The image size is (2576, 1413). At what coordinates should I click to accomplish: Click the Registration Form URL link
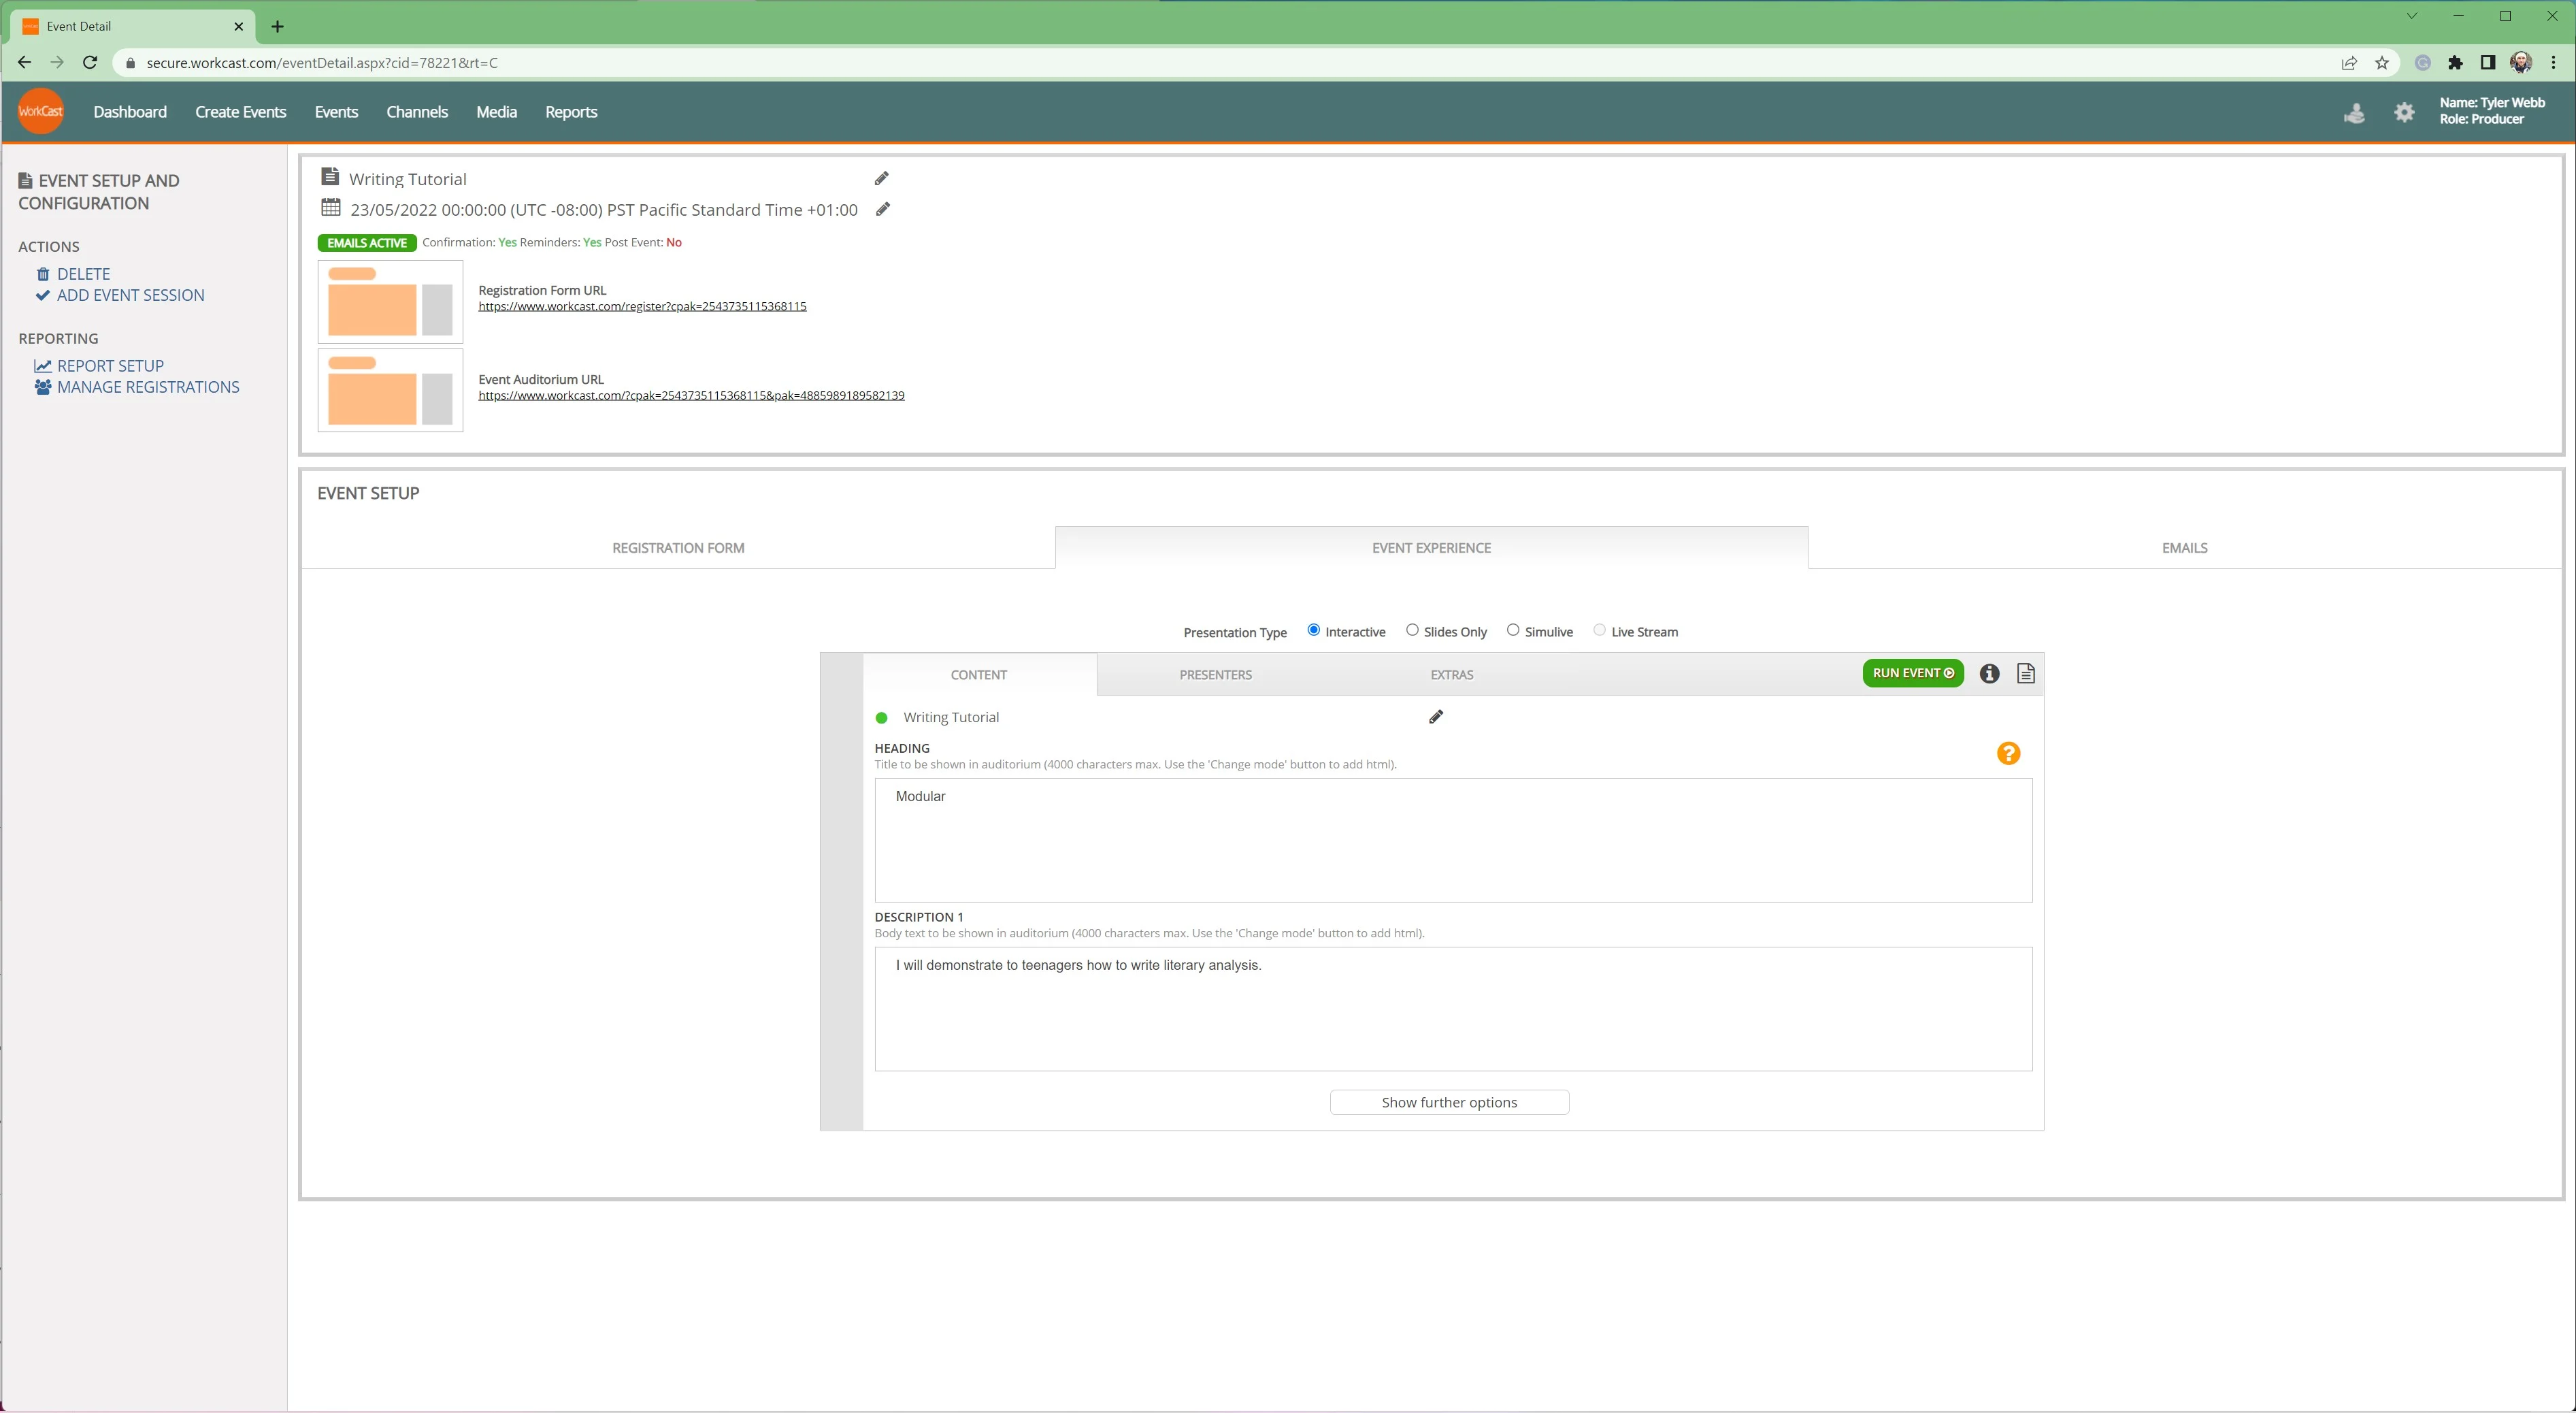642,306
